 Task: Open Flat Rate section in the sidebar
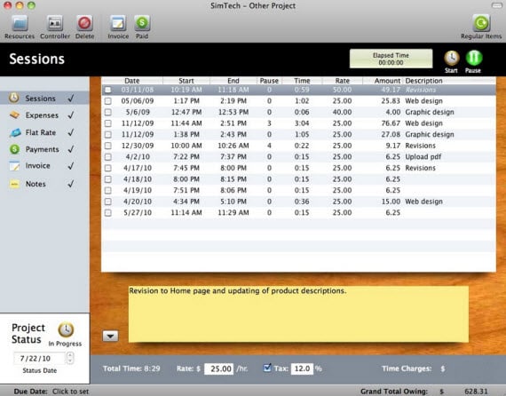tap(41, 132)
